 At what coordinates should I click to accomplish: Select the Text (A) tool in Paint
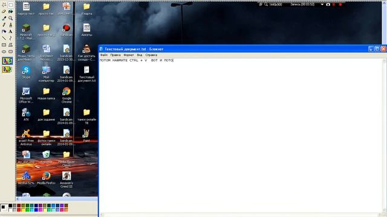click(x=11, y=31)
